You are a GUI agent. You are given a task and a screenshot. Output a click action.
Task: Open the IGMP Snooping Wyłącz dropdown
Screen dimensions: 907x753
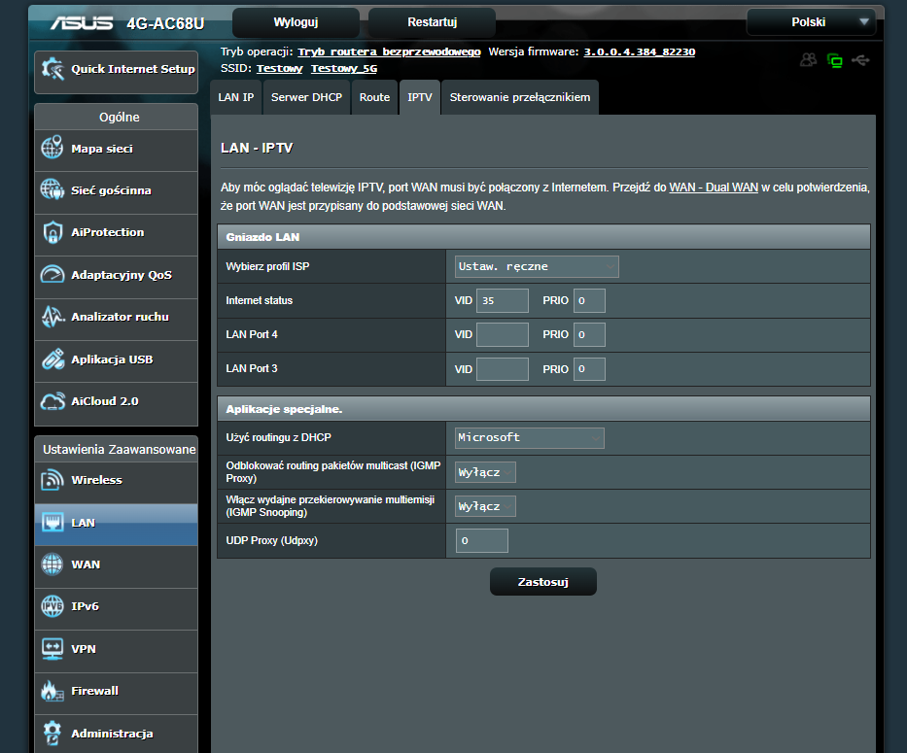(485, 506)
